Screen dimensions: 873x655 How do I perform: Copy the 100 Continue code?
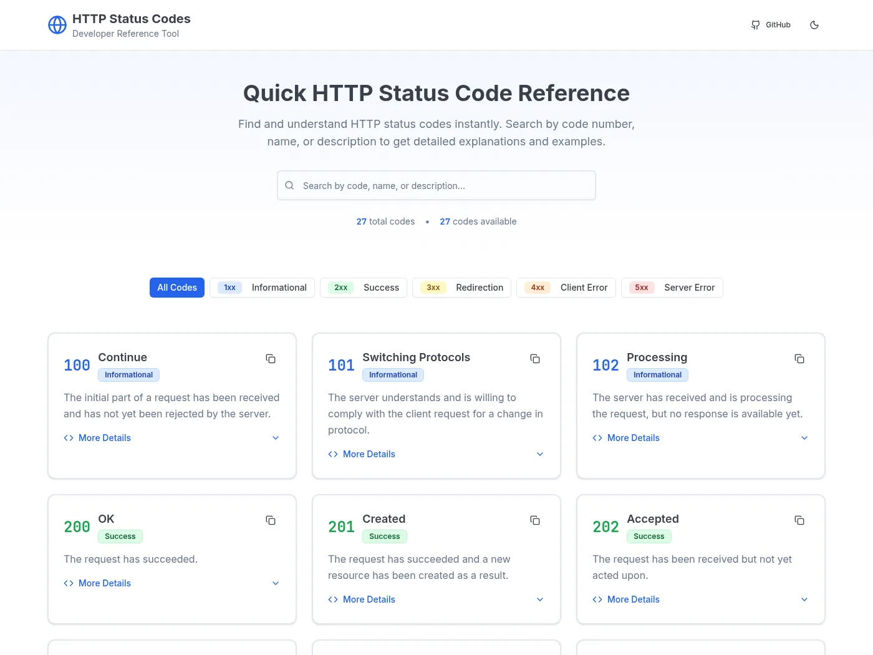coord(271,359)
